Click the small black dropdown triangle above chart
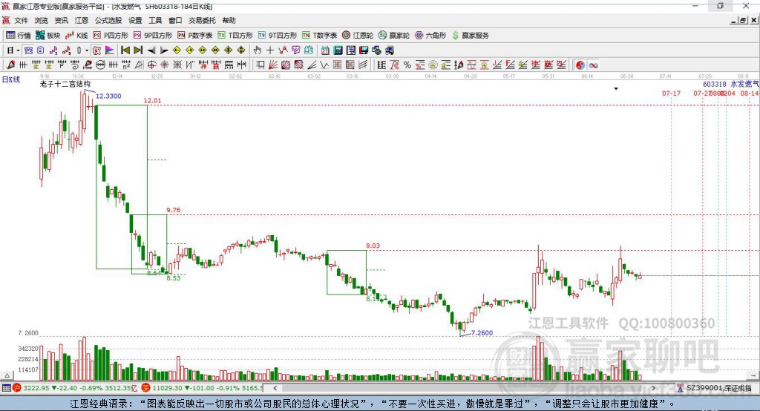This screenshot has width=760, height=411. point(616,89)
